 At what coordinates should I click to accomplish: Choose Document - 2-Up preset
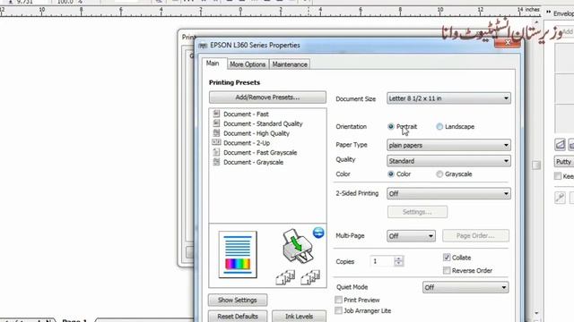[247, 143]
